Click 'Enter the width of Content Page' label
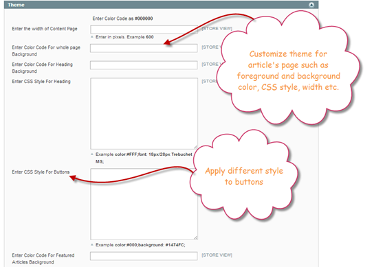The image size is (385, 267). 45,29
